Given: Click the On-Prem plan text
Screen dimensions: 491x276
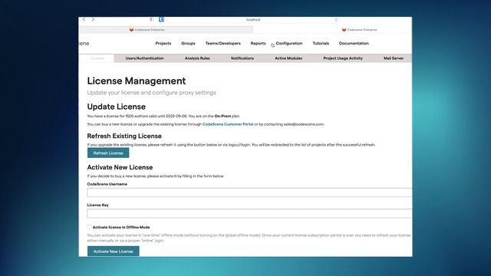Looking at the screenshot, I should tap(222, 116).
